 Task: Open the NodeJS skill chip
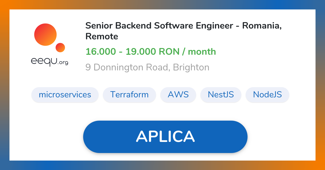point(267,95)
